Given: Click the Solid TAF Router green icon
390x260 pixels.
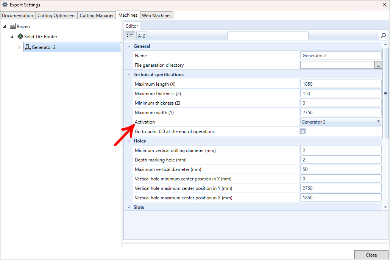Looking at the screenshot, I should (x=20, y=37).
